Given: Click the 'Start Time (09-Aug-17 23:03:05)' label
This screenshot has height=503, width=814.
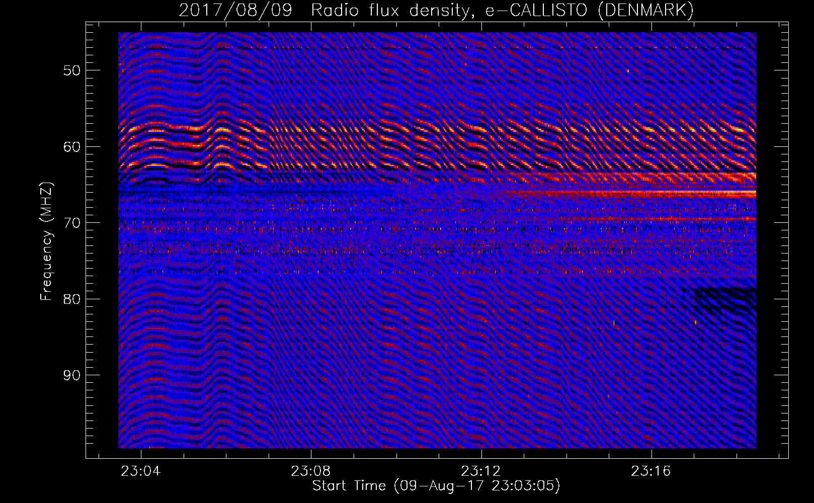Looking at the screenshot, I should pyautogui.click(x=436, y=486).
